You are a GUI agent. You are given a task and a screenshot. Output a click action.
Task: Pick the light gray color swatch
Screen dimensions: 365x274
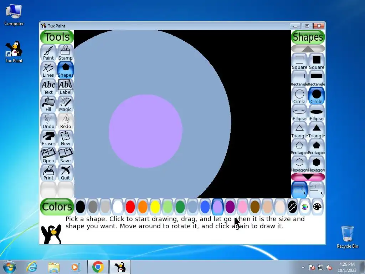point(105,207)
